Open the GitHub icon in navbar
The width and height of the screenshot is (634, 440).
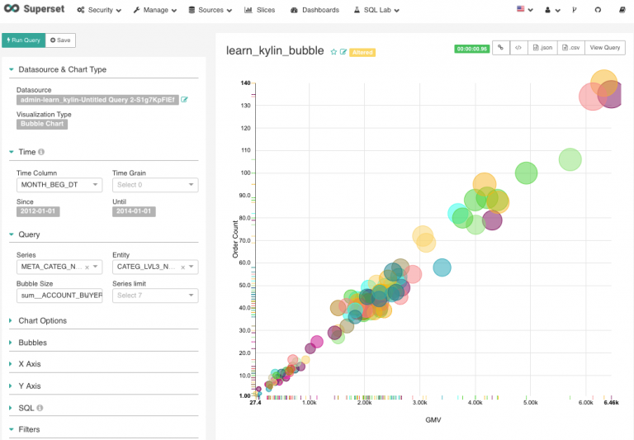pyautogui.click(x=599, y=10)
